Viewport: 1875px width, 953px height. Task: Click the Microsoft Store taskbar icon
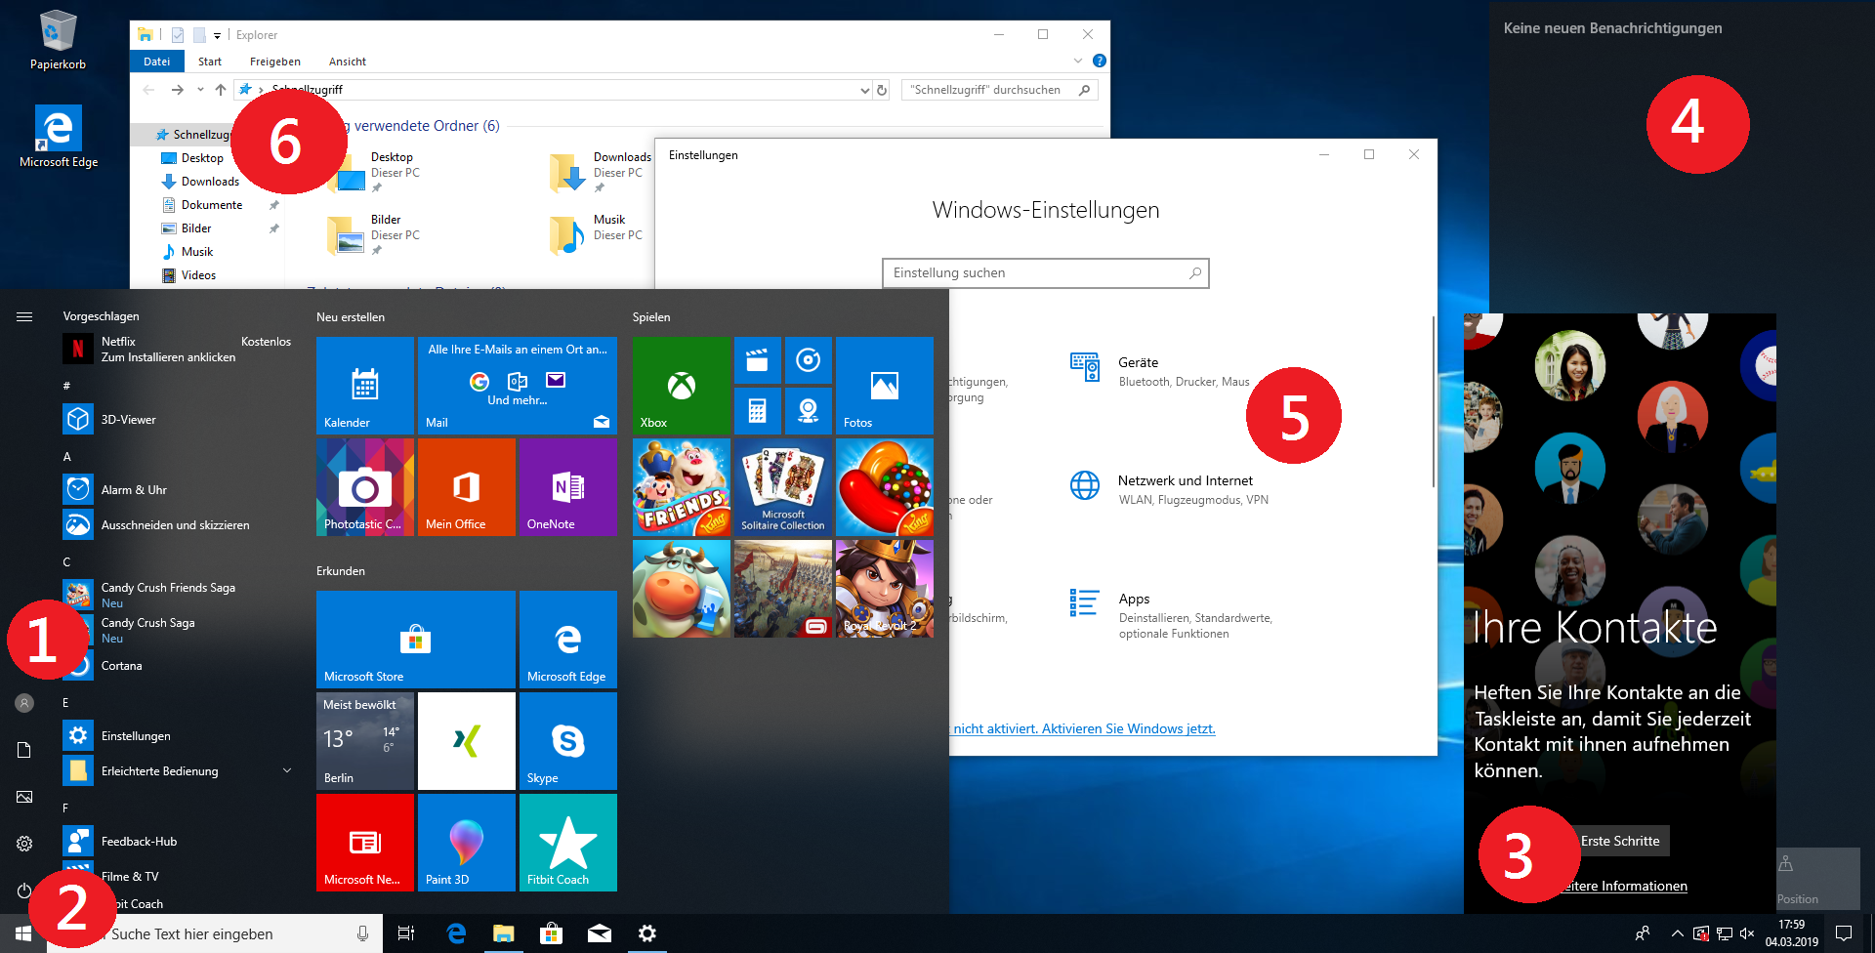coord(552,934)
